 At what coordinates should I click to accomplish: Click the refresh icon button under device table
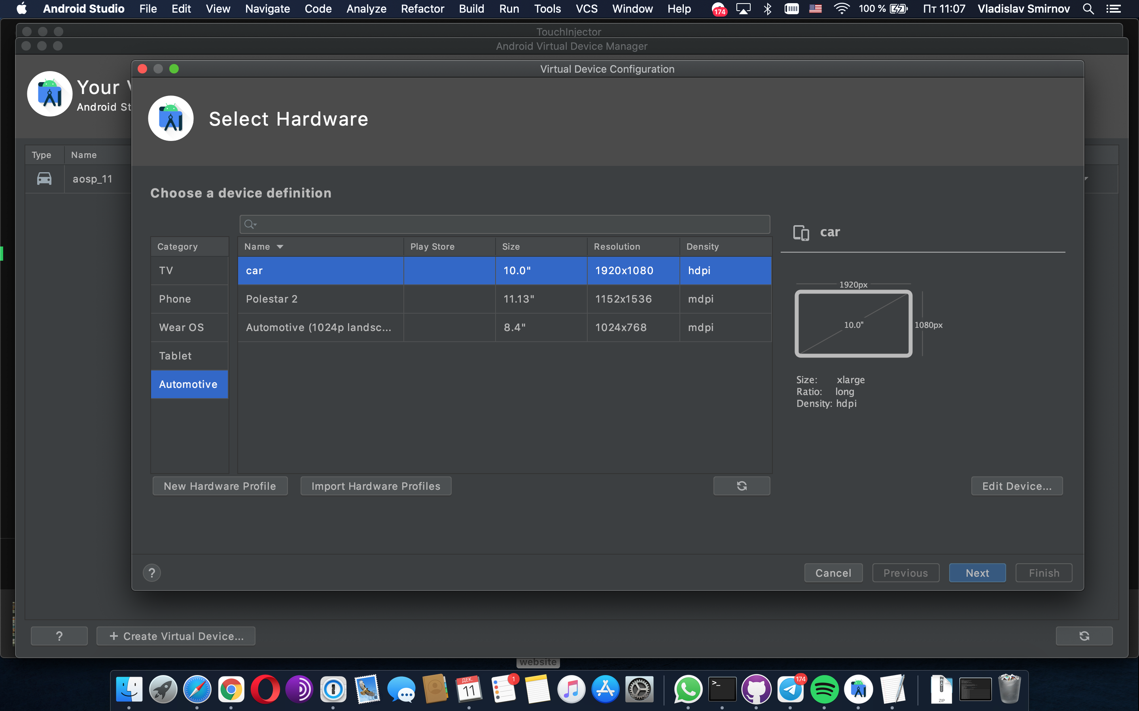[742, 486]
